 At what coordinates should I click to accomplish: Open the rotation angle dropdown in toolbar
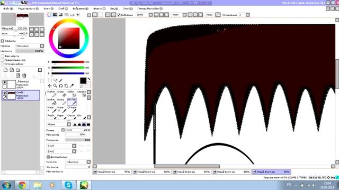(184, 15)
